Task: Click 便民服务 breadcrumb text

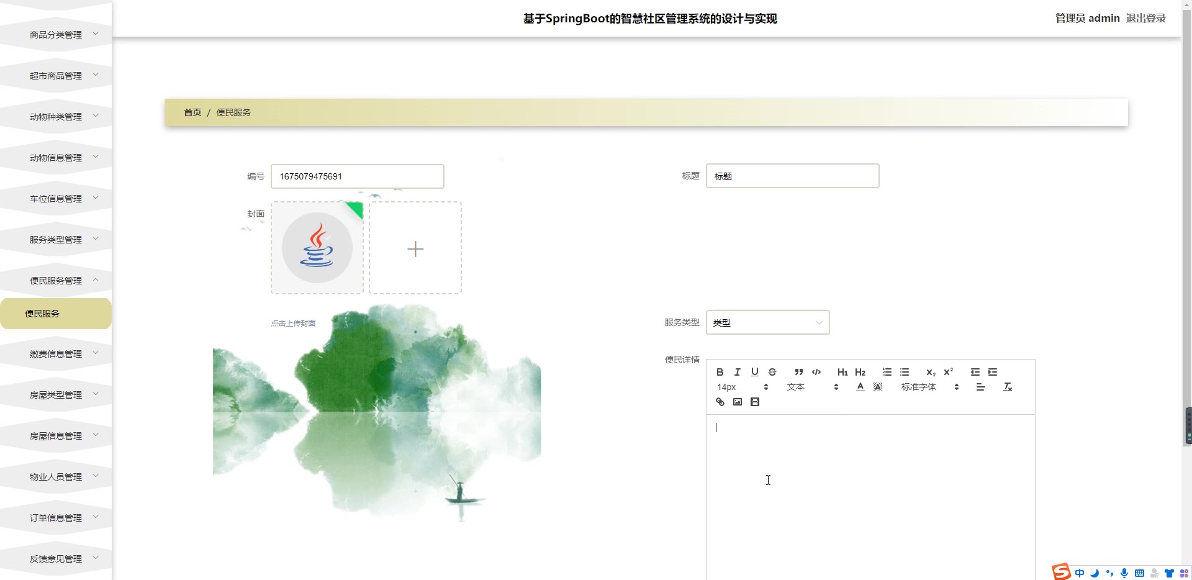Action: 233,112
